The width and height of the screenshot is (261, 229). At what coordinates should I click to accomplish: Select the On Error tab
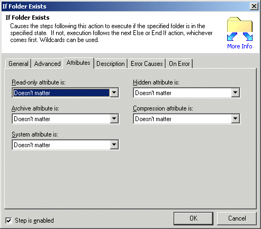coord(179,64)
